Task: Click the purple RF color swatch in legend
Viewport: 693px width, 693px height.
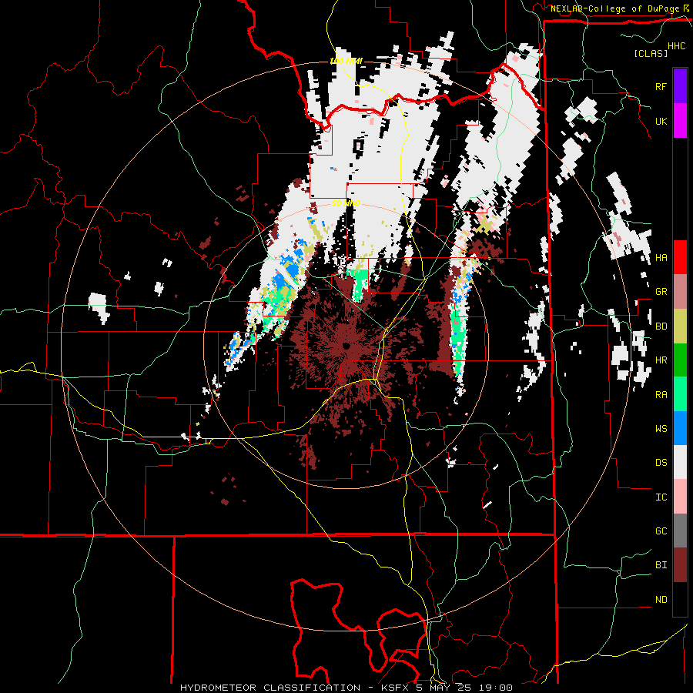Action: pyautogui.click(x=680, y=86)
